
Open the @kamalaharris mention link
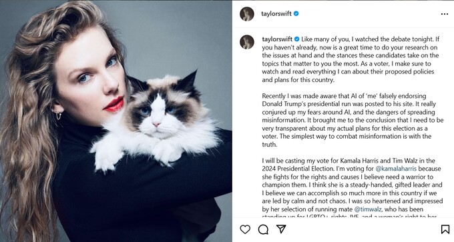(x=396, y=169)
